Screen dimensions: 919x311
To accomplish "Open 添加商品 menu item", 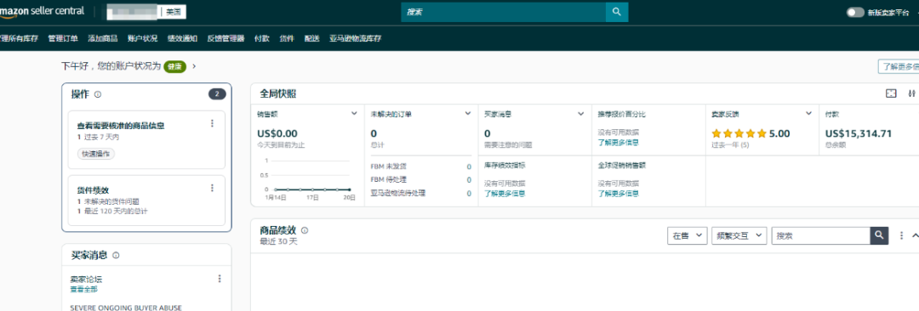I will (103, 38).
